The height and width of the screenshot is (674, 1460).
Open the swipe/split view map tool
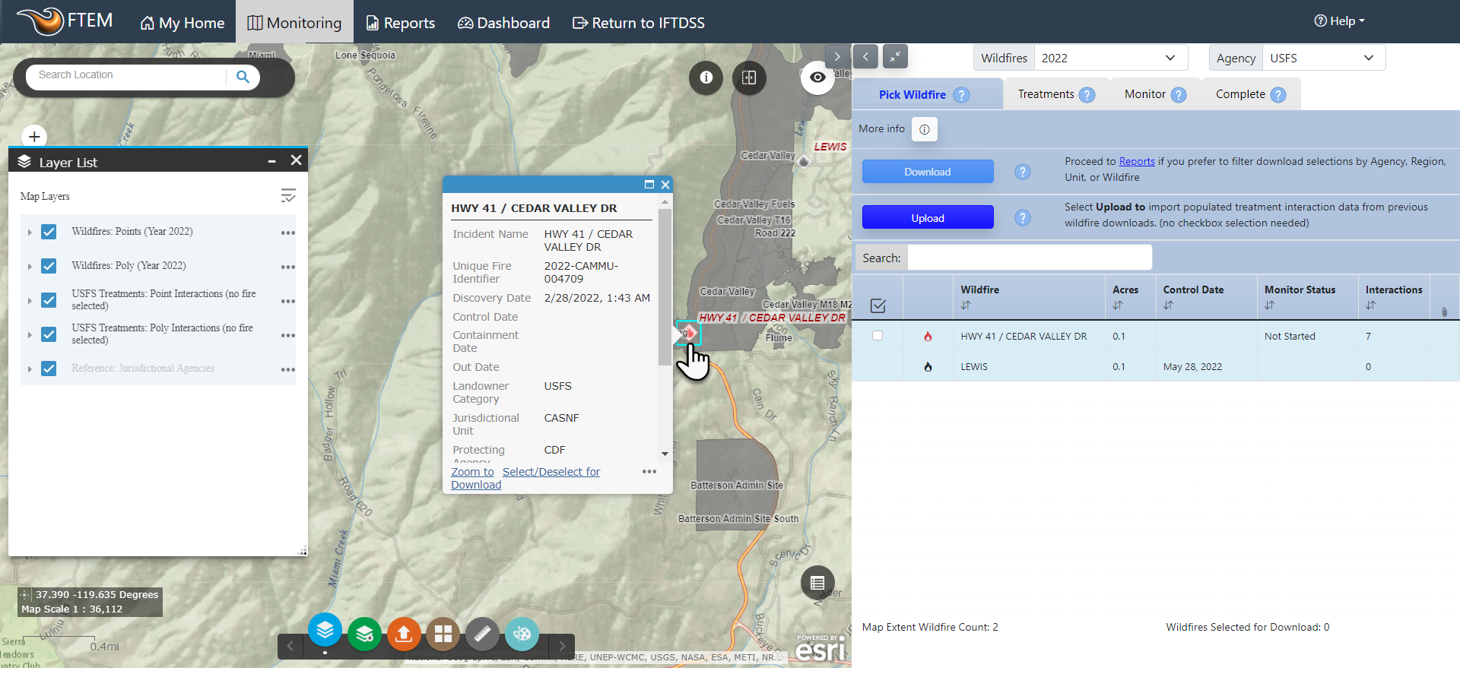coord(749,78)
